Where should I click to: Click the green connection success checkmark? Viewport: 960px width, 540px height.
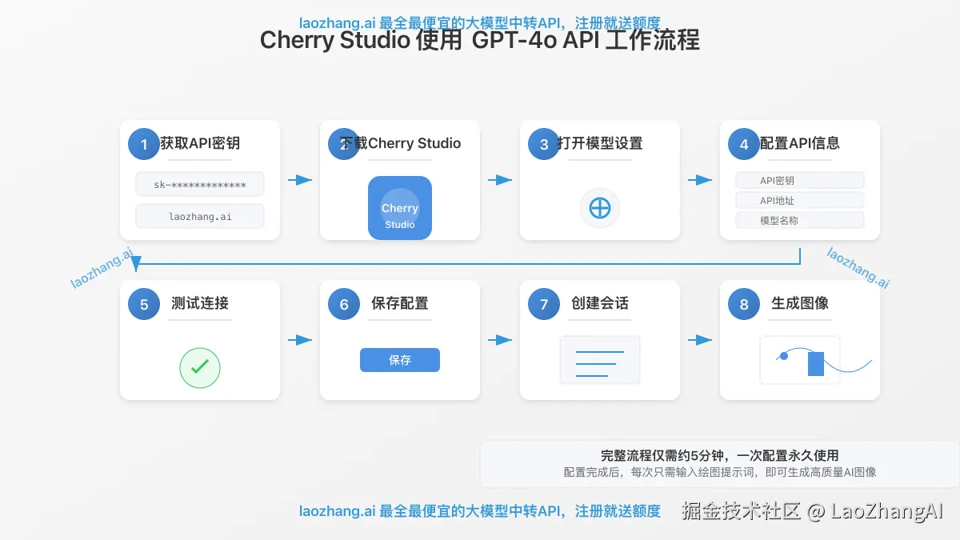[x=199, y=368]
